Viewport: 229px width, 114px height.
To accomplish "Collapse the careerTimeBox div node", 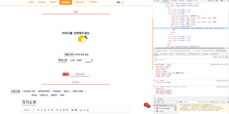I will click(x=170, y=26).
